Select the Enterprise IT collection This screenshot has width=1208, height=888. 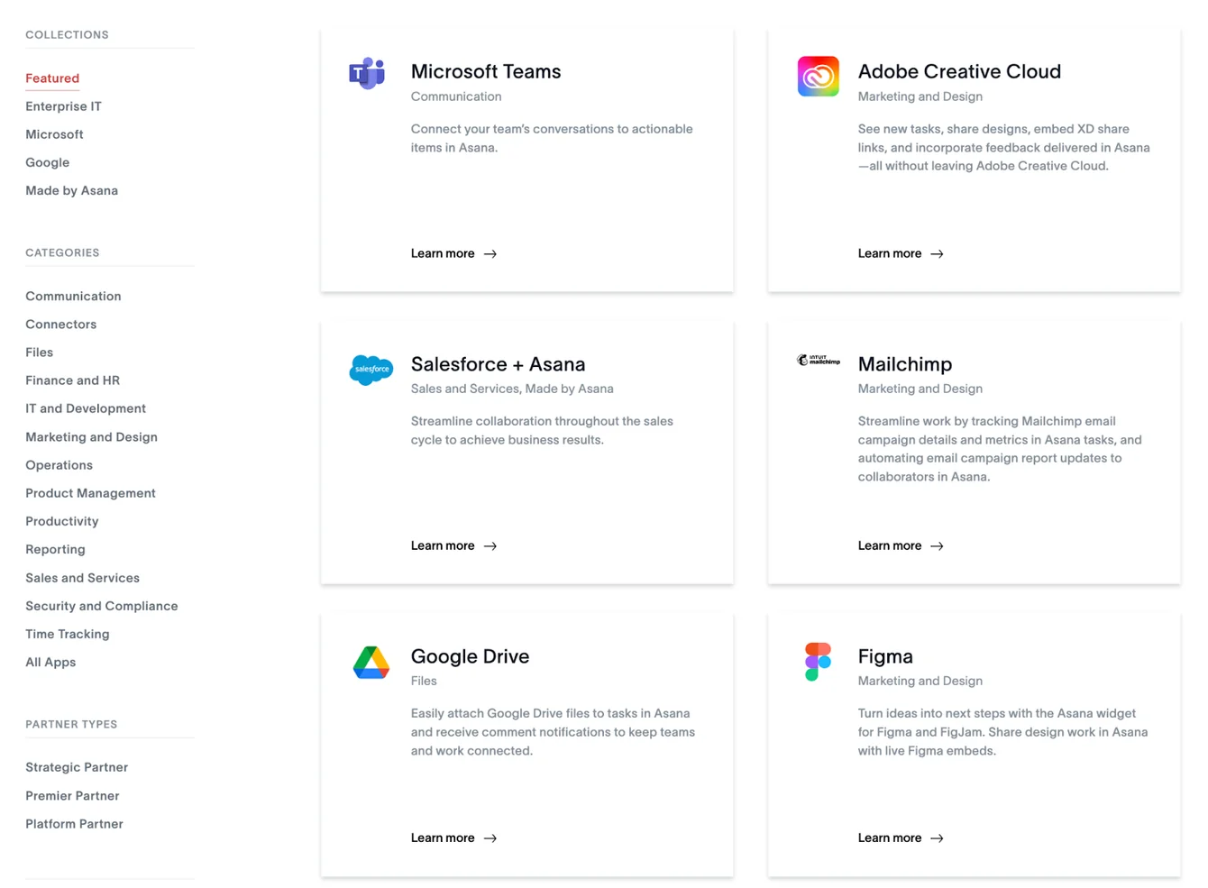pos(63,106)
